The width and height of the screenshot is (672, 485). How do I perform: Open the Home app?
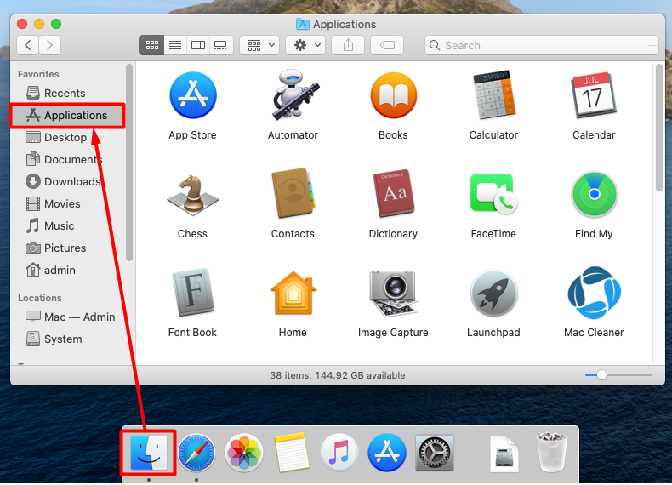(x=293, y=293)
